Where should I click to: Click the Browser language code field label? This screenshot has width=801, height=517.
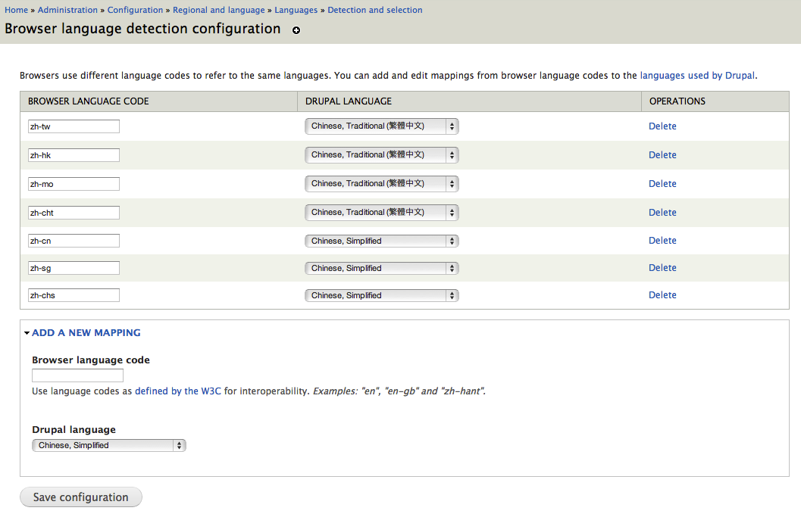click(x=91, y=360)
